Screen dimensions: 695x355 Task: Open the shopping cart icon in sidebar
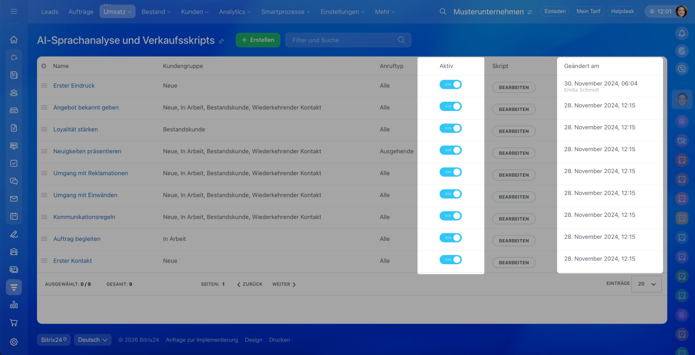pyautogui.click(x=14, y=322)
